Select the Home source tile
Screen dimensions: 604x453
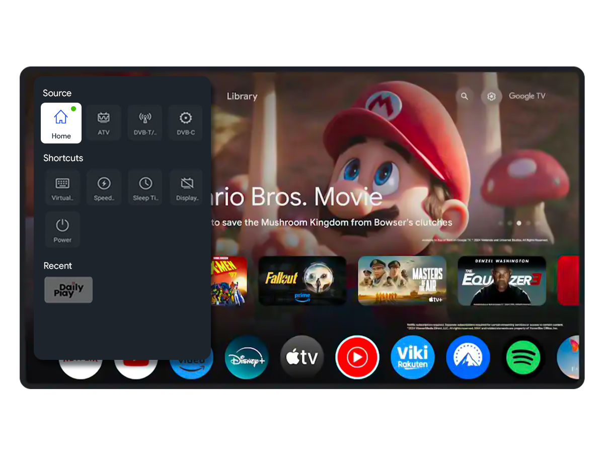click(x=61, y=123)
